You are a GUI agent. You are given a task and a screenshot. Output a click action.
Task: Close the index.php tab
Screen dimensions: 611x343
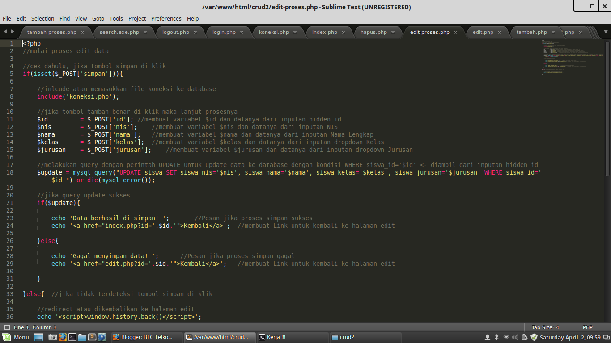click(x=343, y=32)
